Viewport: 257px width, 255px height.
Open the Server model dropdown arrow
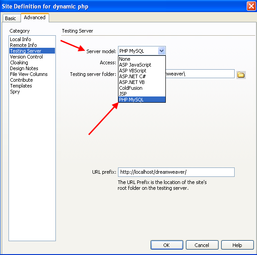coord(161,51)
